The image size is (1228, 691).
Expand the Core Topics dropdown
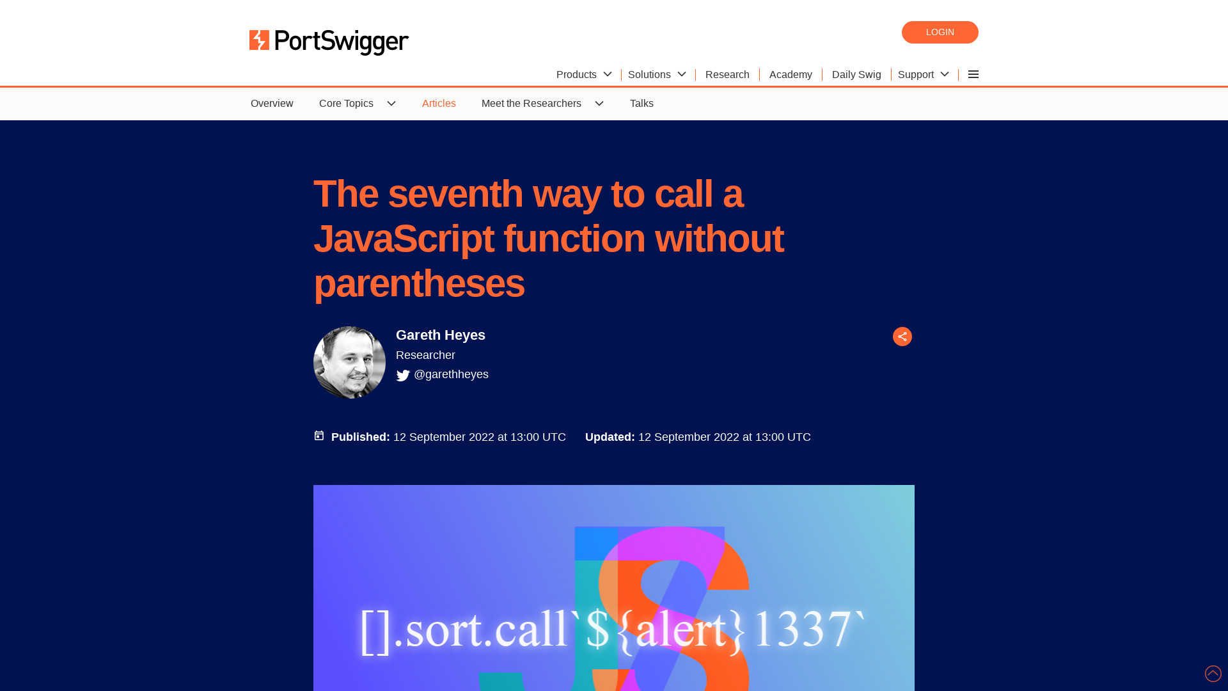point(357,103)
